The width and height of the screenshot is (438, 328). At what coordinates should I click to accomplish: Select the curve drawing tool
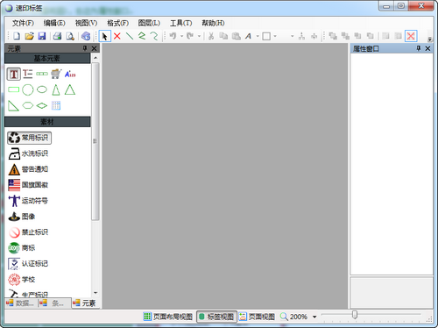pyautogui.click(x=154, y=36)
